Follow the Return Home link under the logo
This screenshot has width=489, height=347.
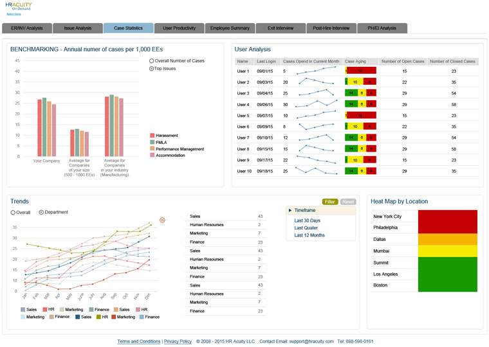click(14, 14)
